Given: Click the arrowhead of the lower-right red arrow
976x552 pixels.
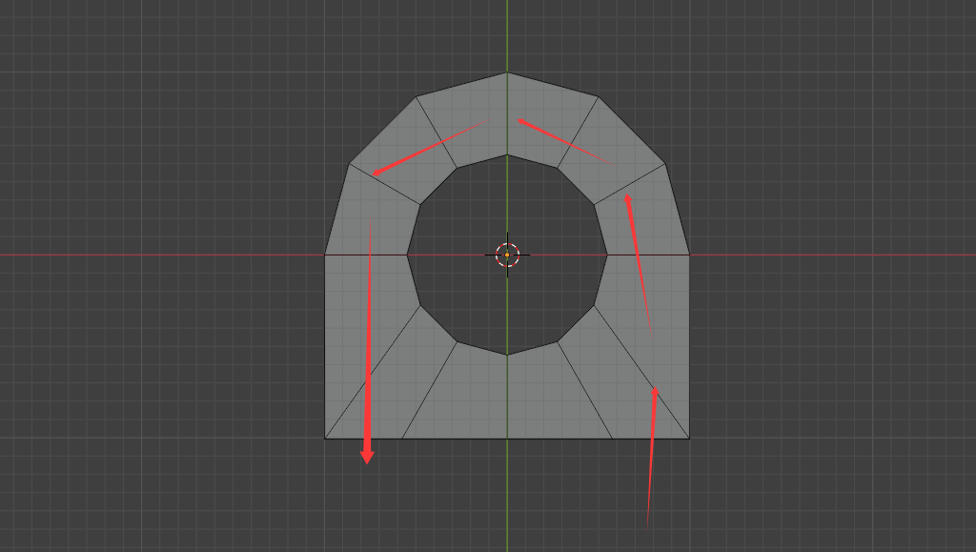Looking at the screenshot, I should 655,391.
